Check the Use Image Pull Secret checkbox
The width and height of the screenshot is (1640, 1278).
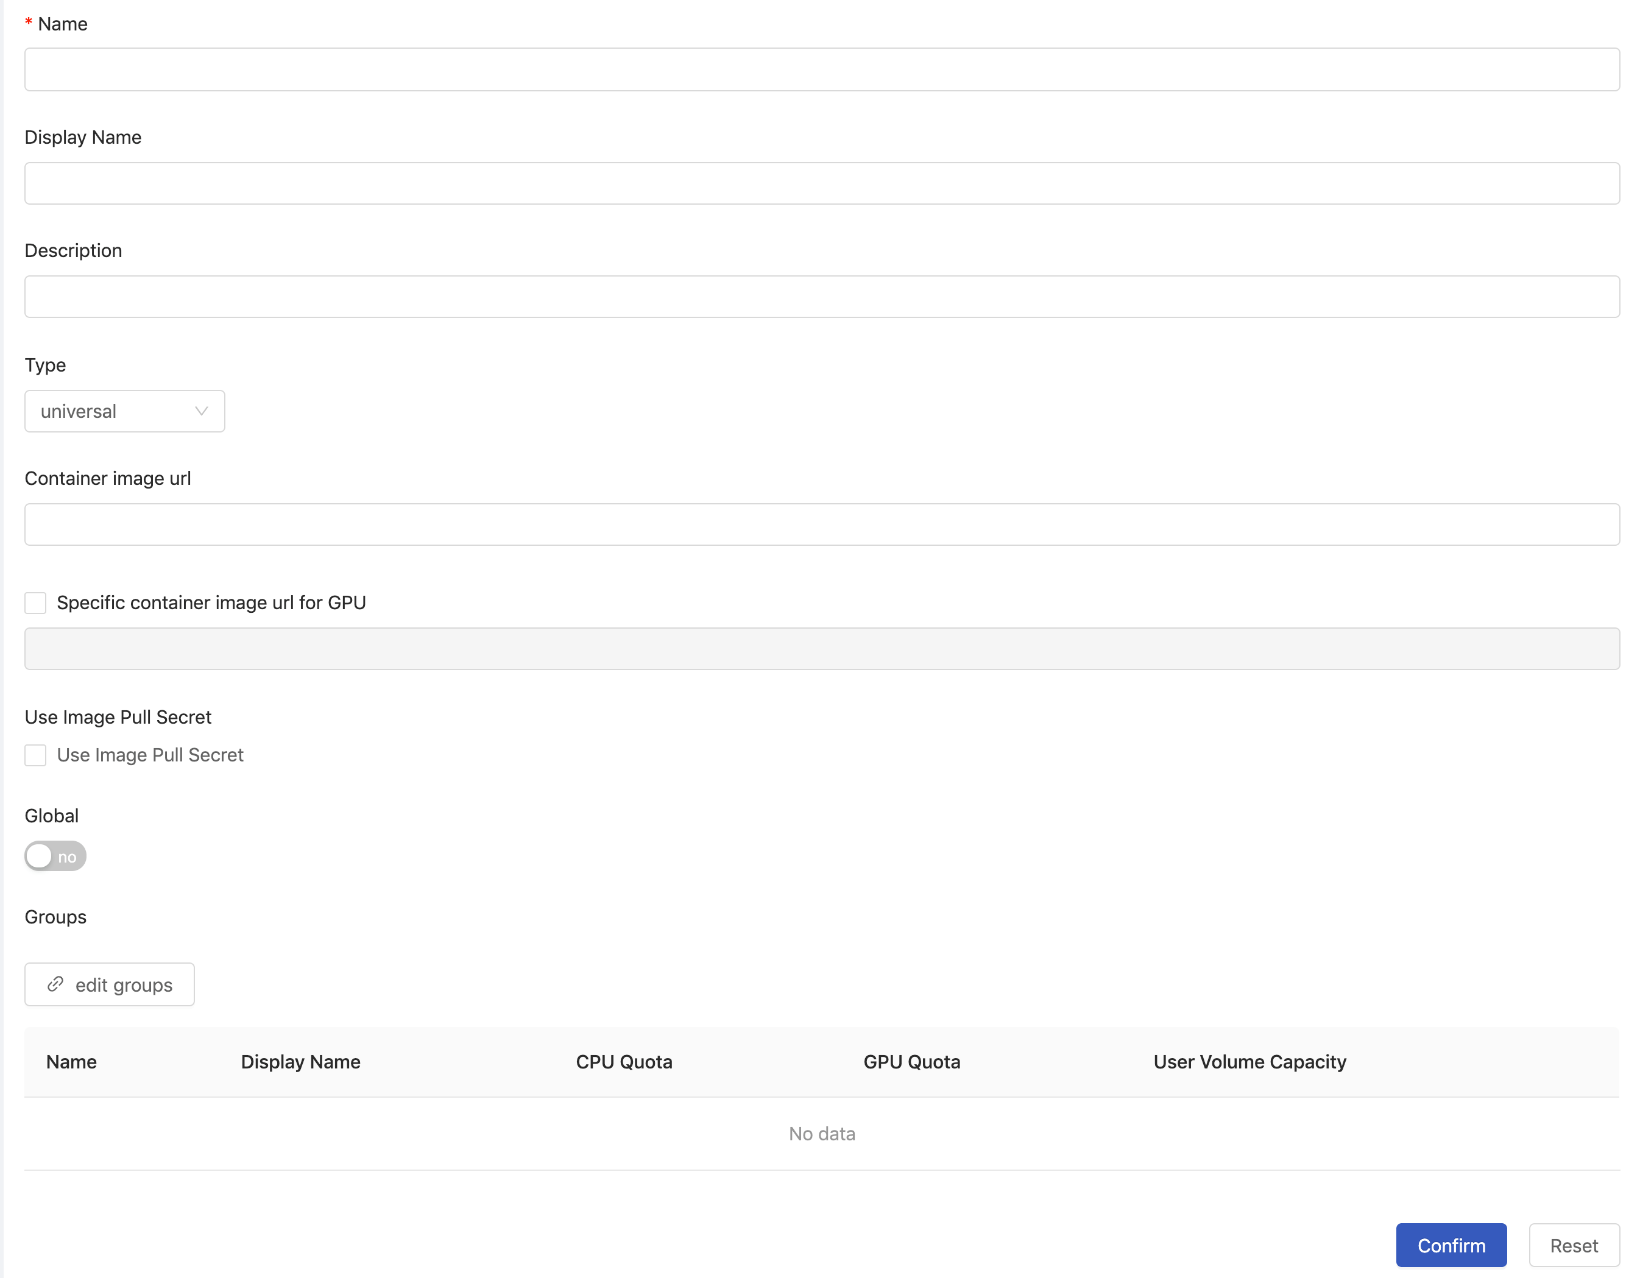[35, 755]
